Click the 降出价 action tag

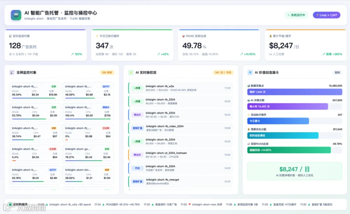[137, 155]
